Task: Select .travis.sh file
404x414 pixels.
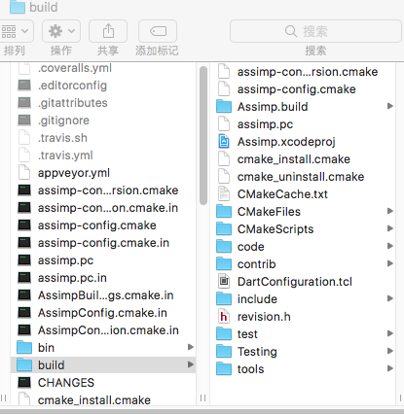Action: pyautogui.click(x=62, y=138)
